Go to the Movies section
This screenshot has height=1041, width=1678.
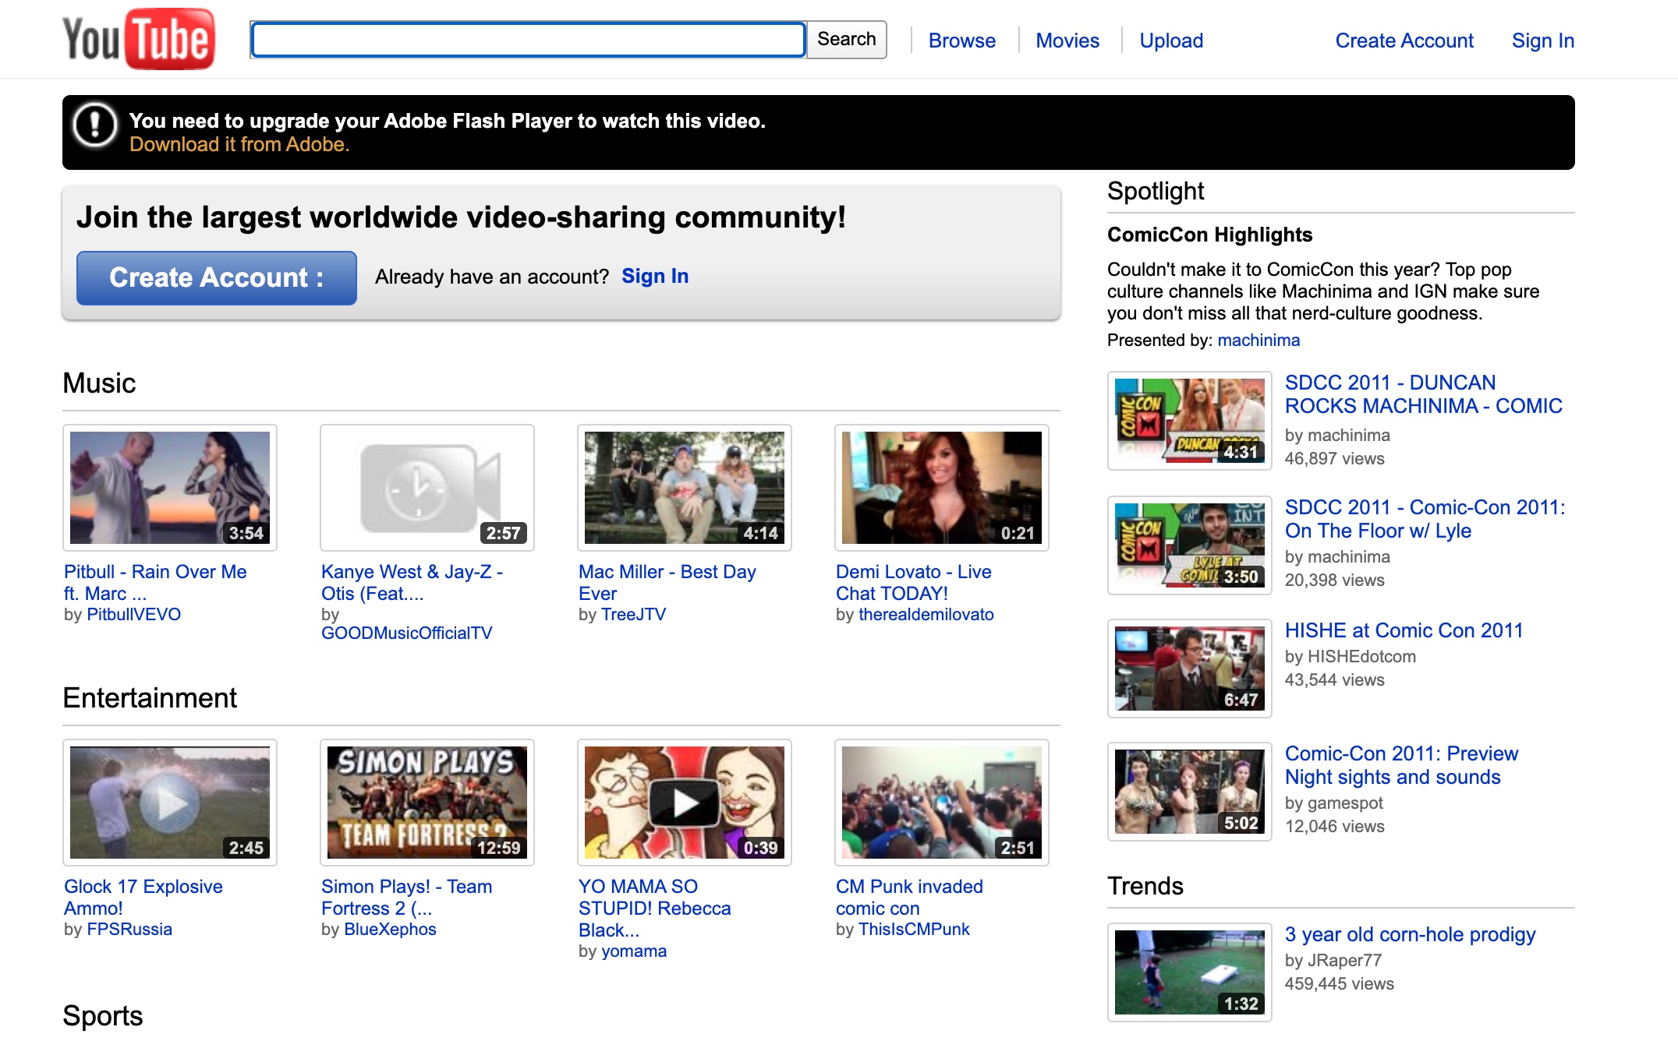[1067, 41]
